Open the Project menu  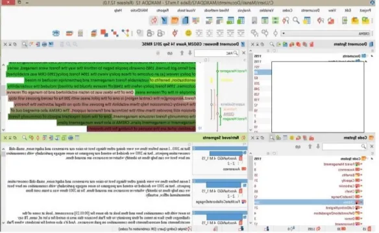[x=365, y=10]
